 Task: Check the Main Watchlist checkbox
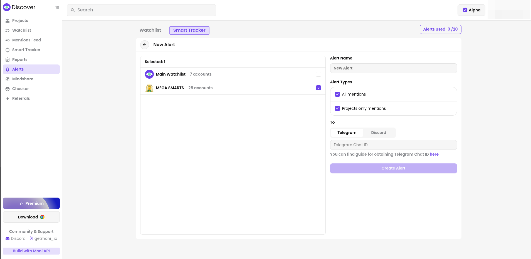pyautogui.click(x=318, y=74)
